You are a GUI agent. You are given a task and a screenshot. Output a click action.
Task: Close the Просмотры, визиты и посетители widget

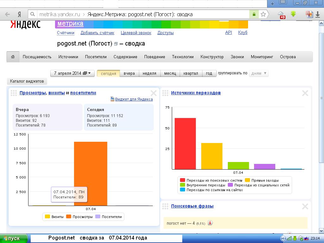(153, 93)
